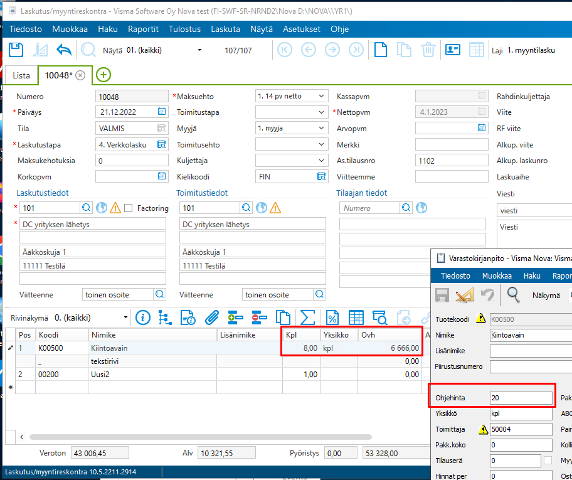Open the Raportit menu
This screenshot has width=572, height=480.
[x=143, y=29]
